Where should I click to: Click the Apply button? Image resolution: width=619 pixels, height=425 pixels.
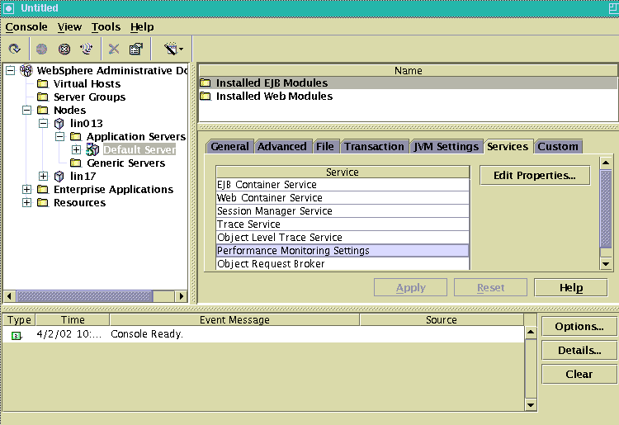click(410, 287)
